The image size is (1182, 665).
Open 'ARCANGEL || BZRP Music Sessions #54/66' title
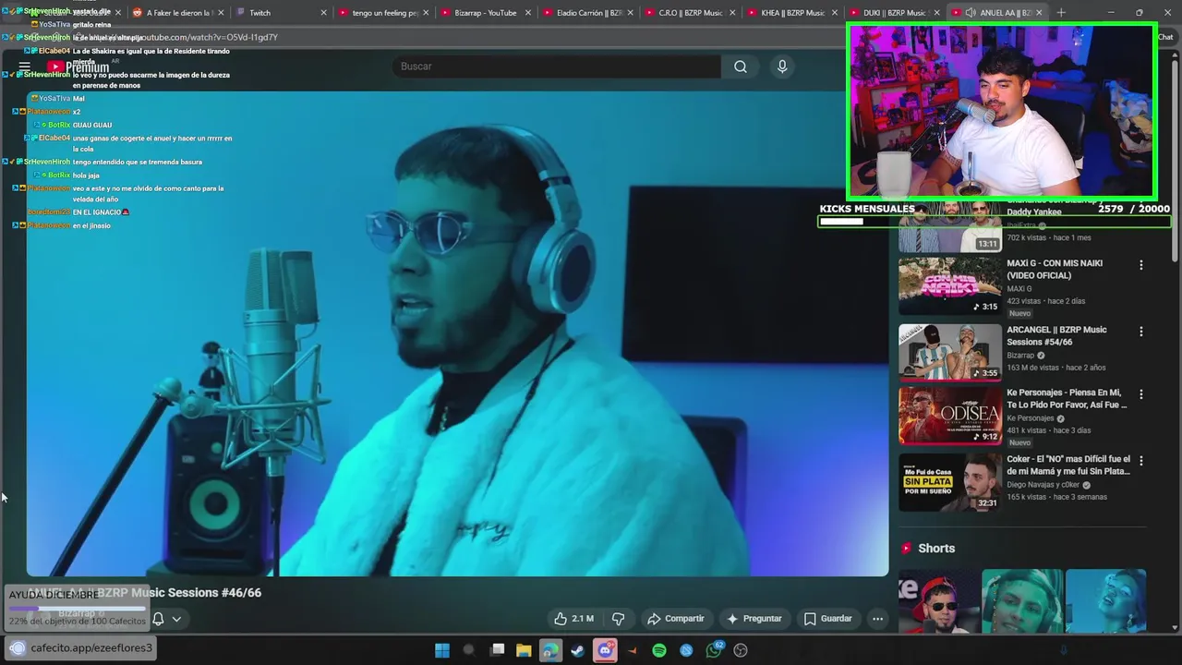coord(1056,336)
